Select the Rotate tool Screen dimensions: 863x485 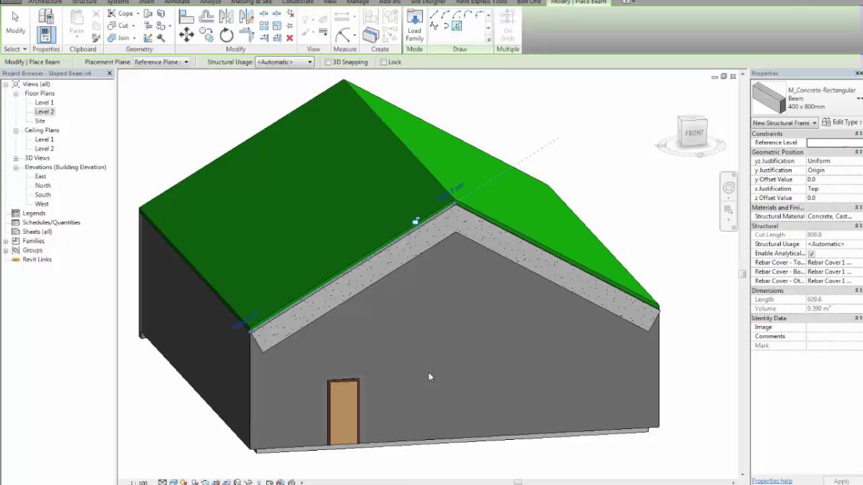point(227,35)
